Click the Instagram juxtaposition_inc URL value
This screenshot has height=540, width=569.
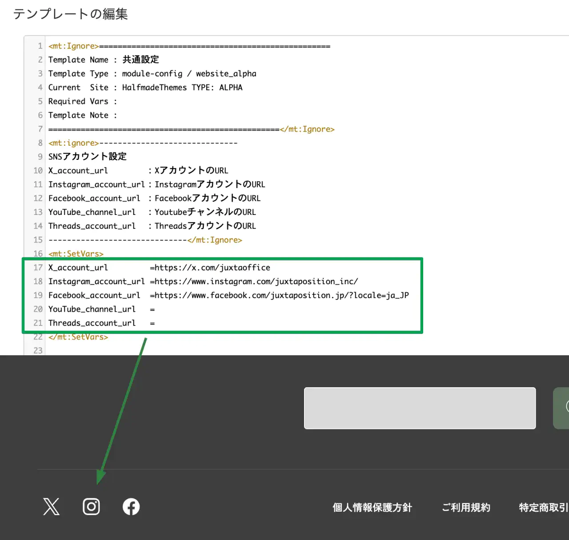256,282
